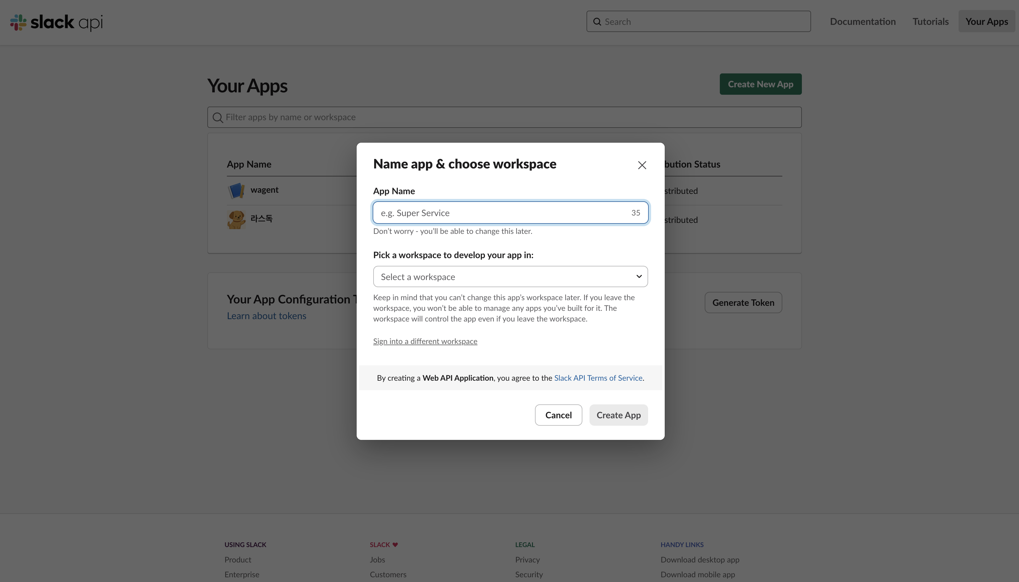Click the Create App button
Image resolution: width=1019 pixels, height=582 pixels.
click(618, 415)
